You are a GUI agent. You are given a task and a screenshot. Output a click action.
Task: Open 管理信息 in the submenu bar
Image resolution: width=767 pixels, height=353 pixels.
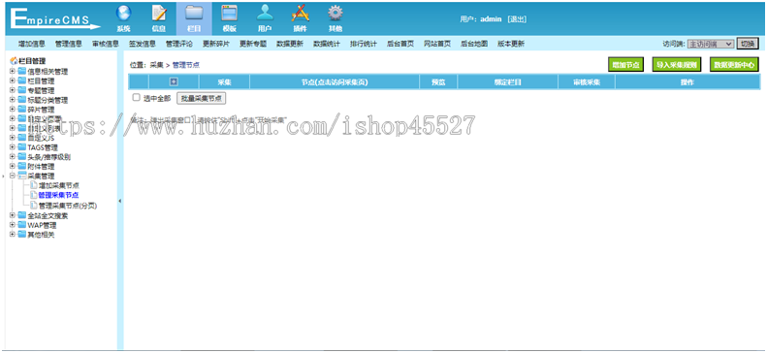pos(69,44)
